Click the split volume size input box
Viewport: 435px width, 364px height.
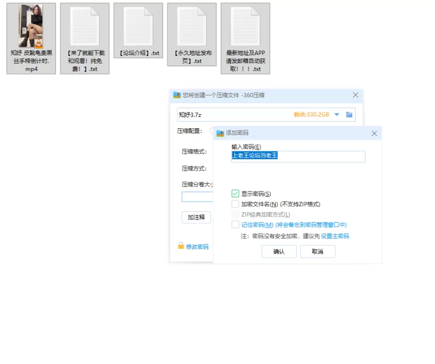click(x=197, y=197)
